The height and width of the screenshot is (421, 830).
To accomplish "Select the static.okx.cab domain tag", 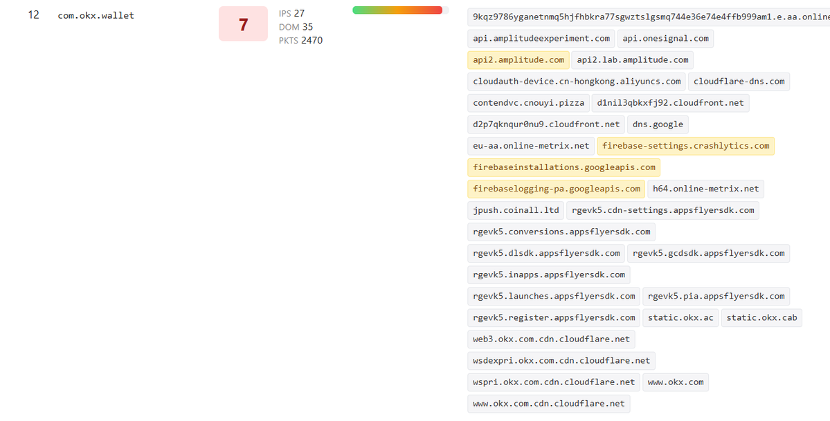I will 761,318.
